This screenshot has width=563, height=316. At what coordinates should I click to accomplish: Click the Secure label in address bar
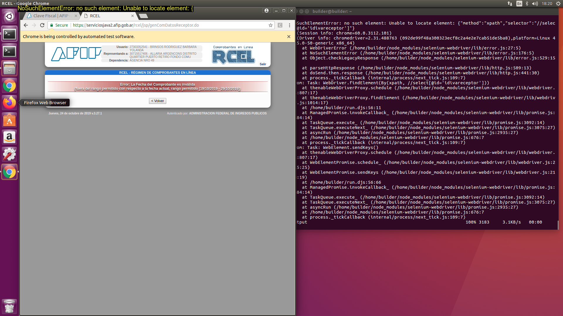coord(62,25)
